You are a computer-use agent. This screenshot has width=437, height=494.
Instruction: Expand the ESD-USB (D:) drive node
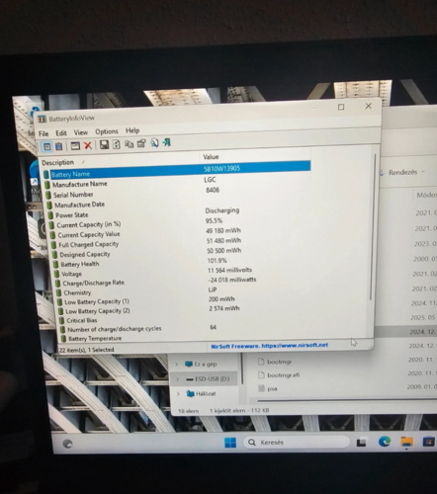point(177,379)
